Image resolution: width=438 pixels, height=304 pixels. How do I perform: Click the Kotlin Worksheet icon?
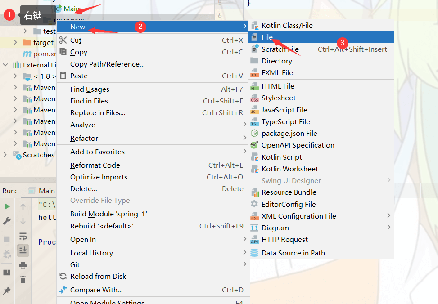[x=254, y=169]
